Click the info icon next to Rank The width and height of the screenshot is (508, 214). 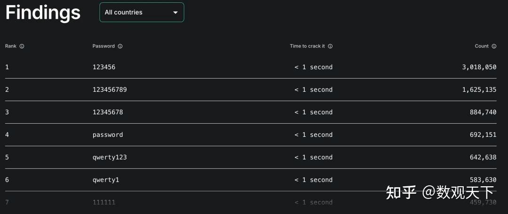pos(22,46)
